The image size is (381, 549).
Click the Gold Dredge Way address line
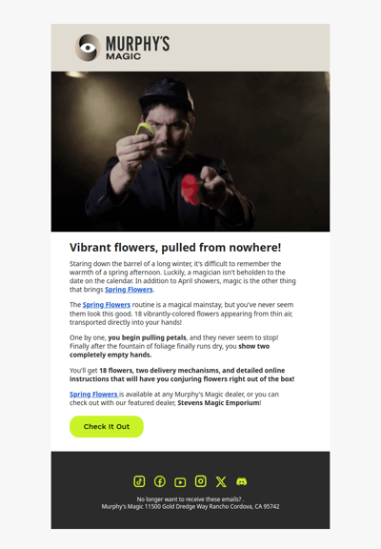pyautogui.click(x=190, y=507)
